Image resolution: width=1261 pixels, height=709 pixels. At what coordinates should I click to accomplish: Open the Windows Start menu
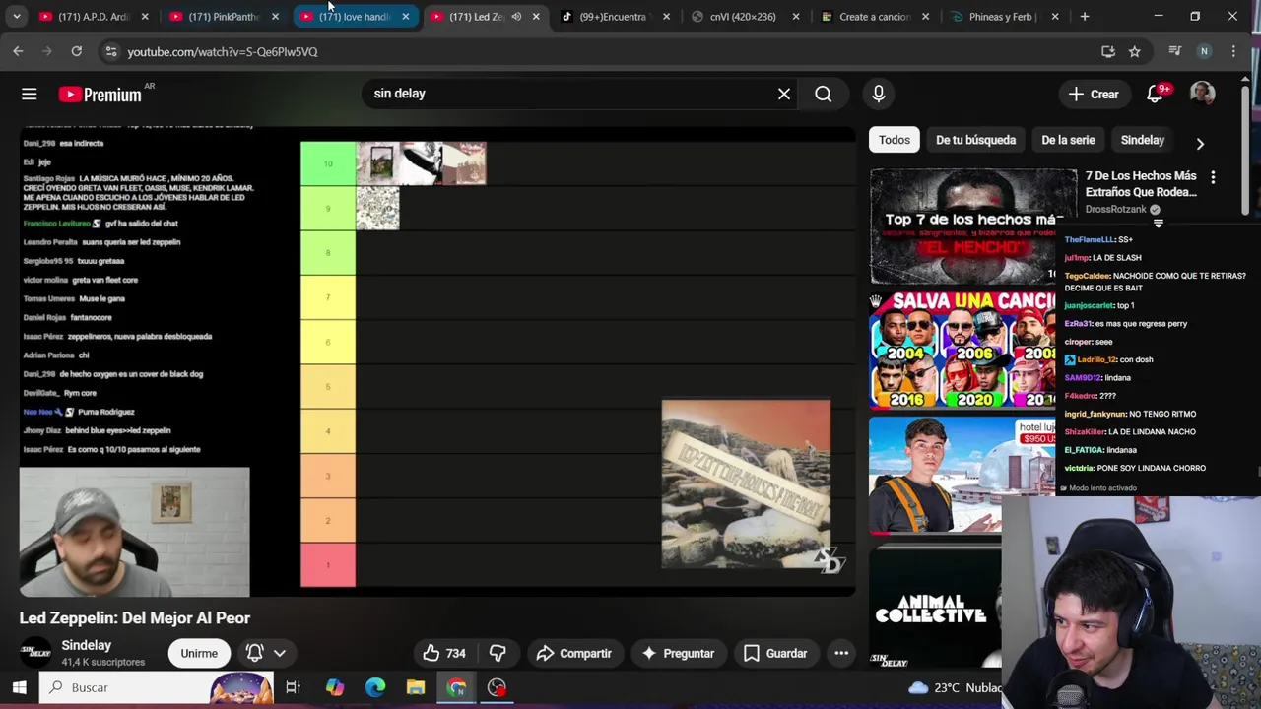[19, 687]
